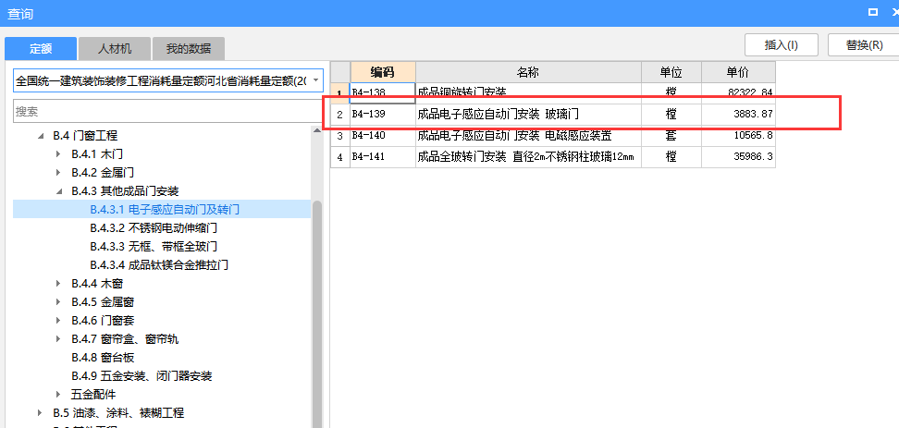Select row header number 3

click(x=340, y=136)
